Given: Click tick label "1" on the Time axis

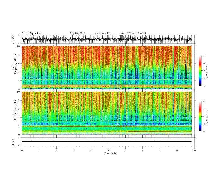Looking at the screenshot, I should pyautogui.click(x=39, y=150).
